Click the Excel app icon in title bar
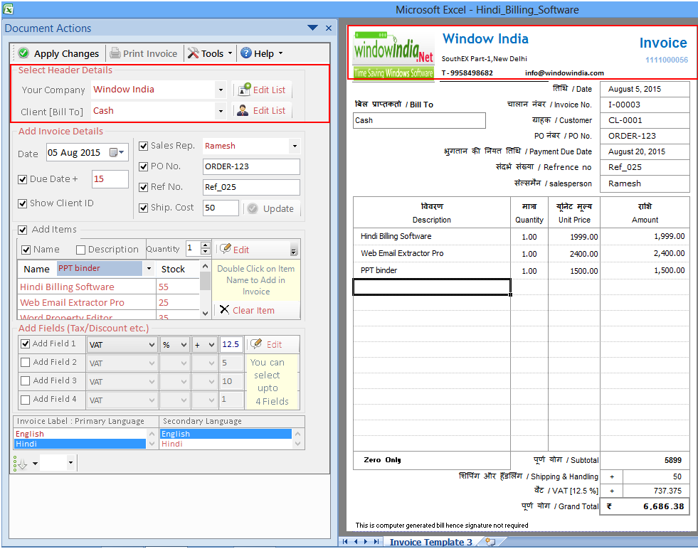 (8, 9)
